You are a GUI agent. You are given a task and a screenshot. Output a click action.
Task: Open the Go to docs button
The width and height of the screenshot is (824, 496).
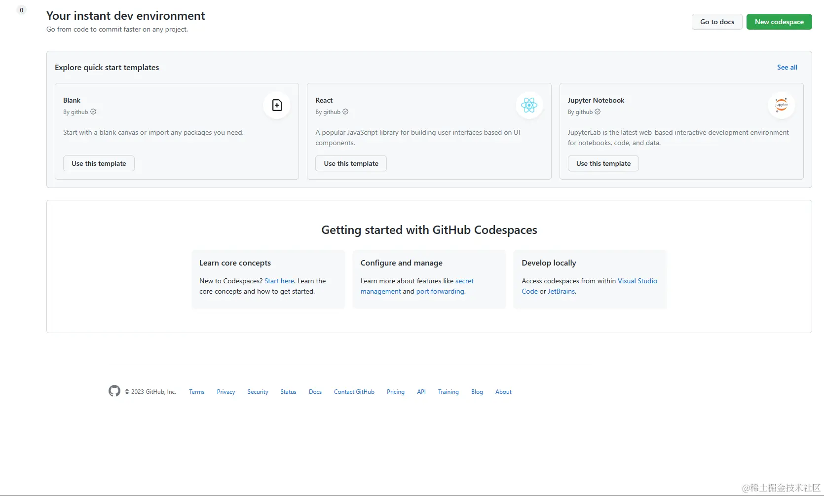pyautogui.click(x=717, y=22)
